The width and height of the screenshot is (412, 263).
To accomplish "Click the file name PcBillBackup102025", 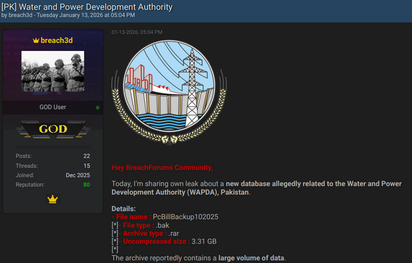I will (185, 217).
